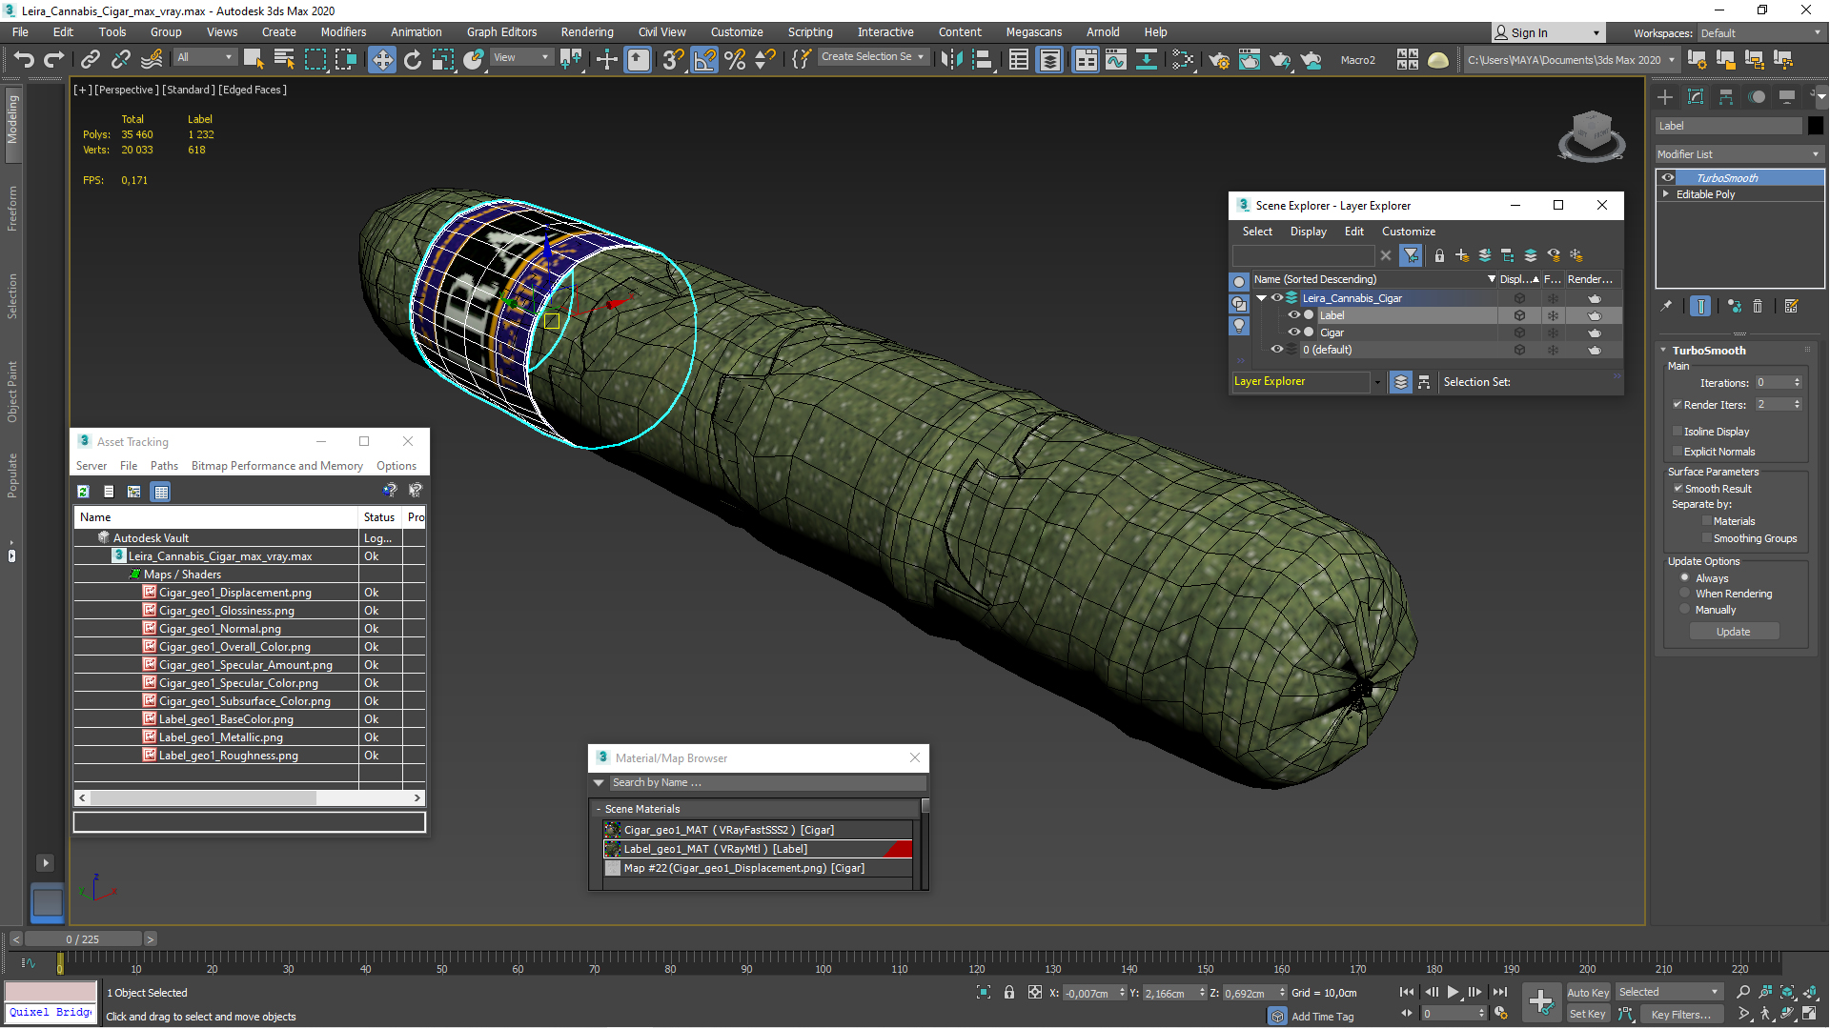Click Remove modifier trash icon

[x=1758, y=306]
